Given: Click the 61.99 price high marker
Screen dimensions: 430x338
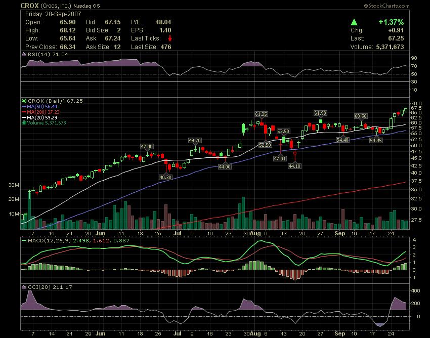Looking at the screenshot, I should 320,113.
